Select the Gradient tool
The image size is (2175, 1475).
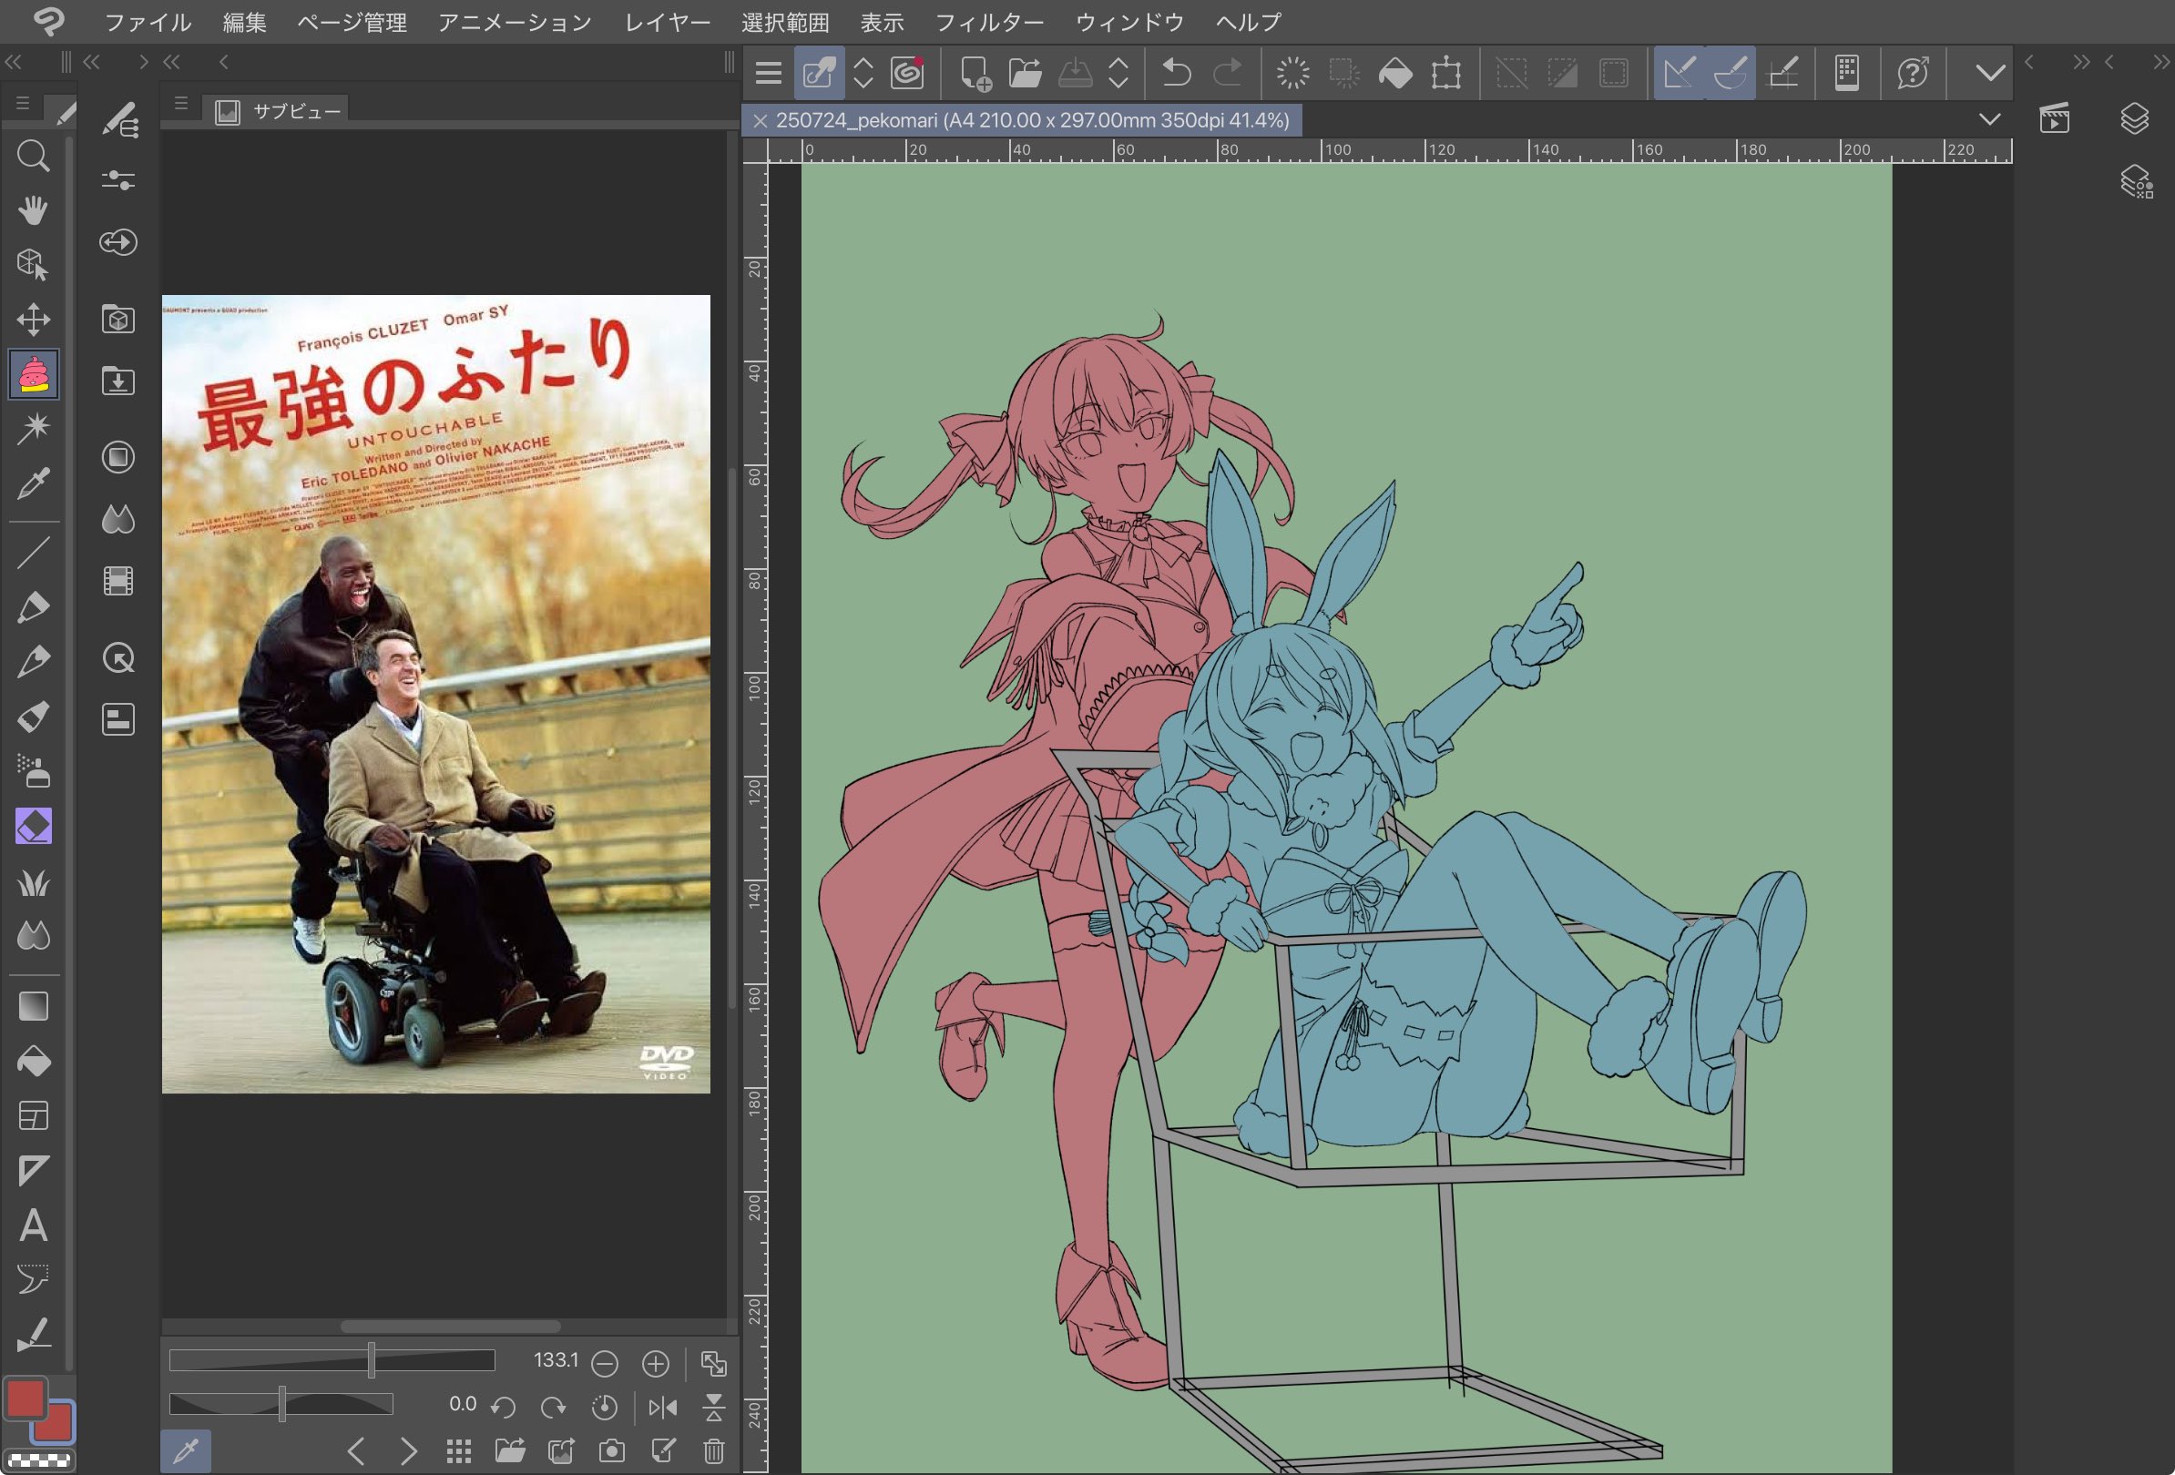click(x=34, y=1006)
